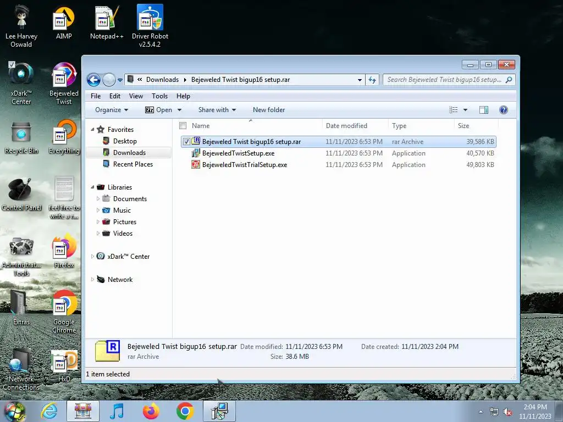Collapse the Libraries tree group
This screenshot has height=422, width=563.
tap(92, 187)
